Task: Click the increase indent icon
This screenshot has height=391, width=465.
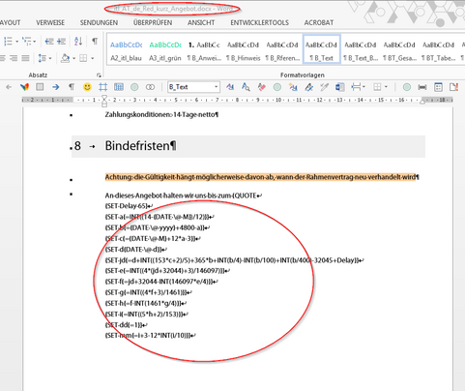Action: pos(61,42)
